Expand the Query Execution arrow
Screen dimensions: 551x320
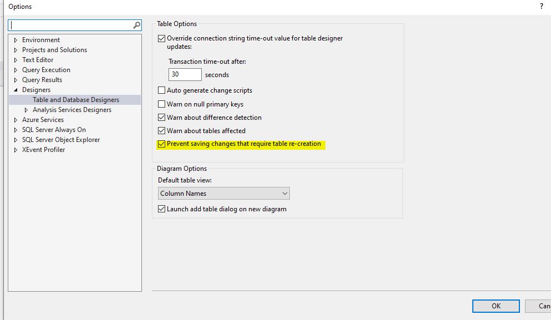(x=16, y=70)
